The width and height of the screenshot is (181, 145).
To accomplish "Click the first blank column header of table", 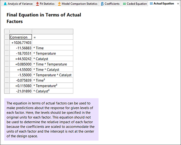I will [21, 31].
